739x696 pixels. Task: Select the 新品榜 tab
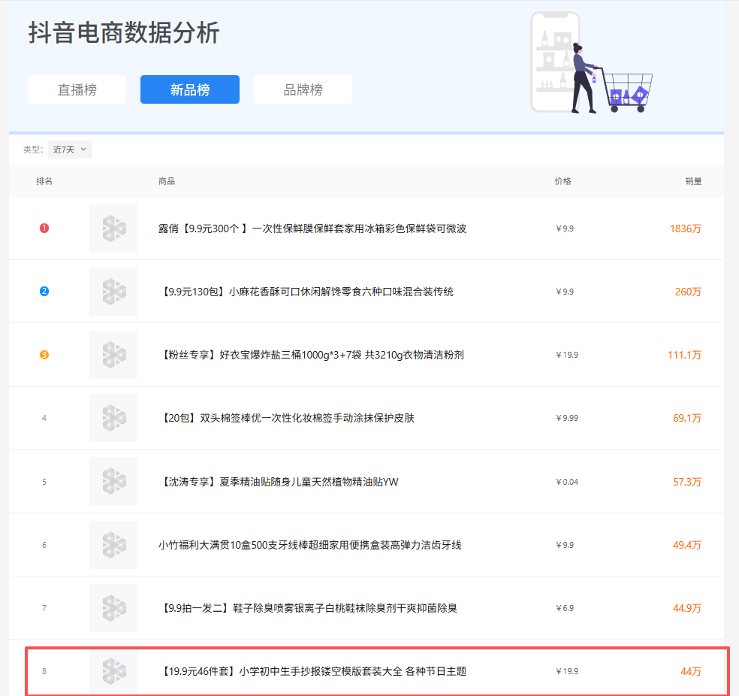(x=190, y=89)
